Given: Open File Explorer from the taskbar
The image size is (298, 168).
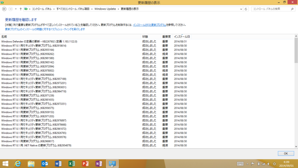Looking at the screenshot, I should [31, 164].
